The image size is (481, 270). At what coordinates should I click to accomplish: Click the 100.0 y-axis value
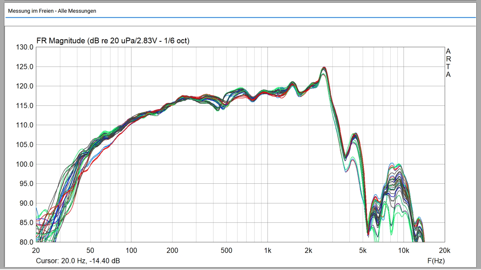[25, 164]
